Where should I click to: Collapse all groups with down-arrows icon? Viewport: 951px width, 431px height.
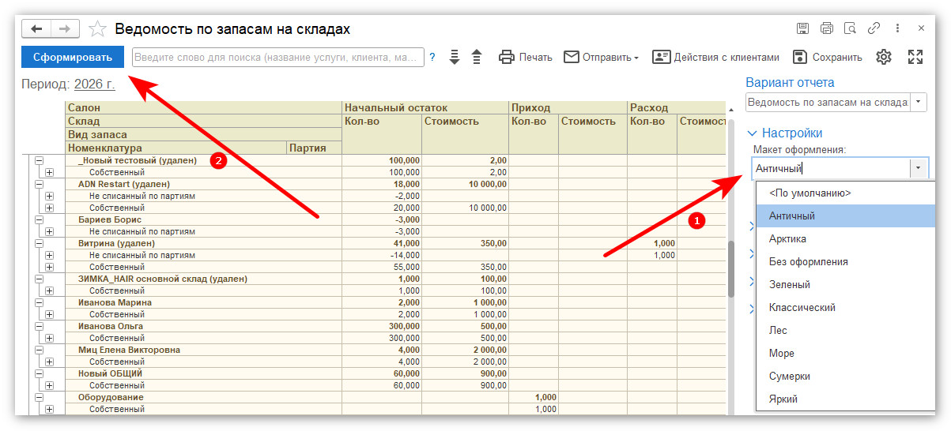tap(454, 57)
